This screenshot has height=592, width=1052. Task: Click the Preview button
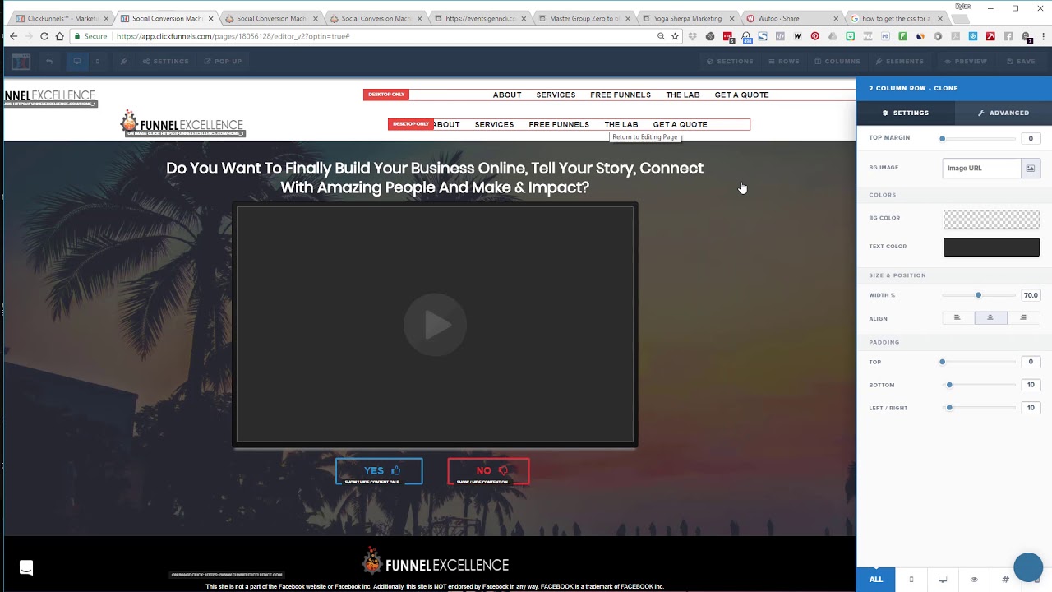965,62
